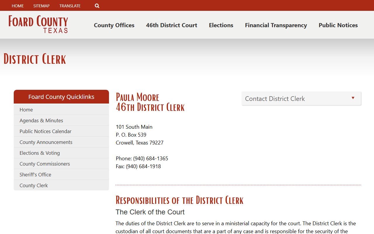Screen dimensions: 374x234
Task: Open the Public Notices menu
Action: [x=338, y=25]
